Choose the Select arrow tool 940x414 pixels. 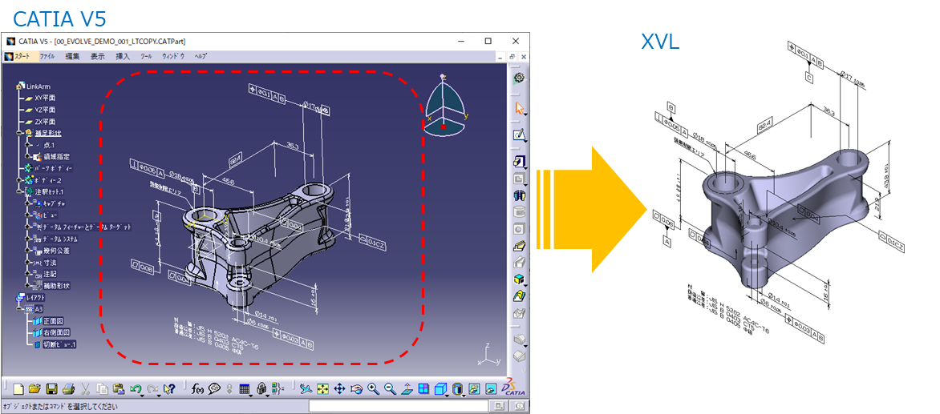(519, 108)
